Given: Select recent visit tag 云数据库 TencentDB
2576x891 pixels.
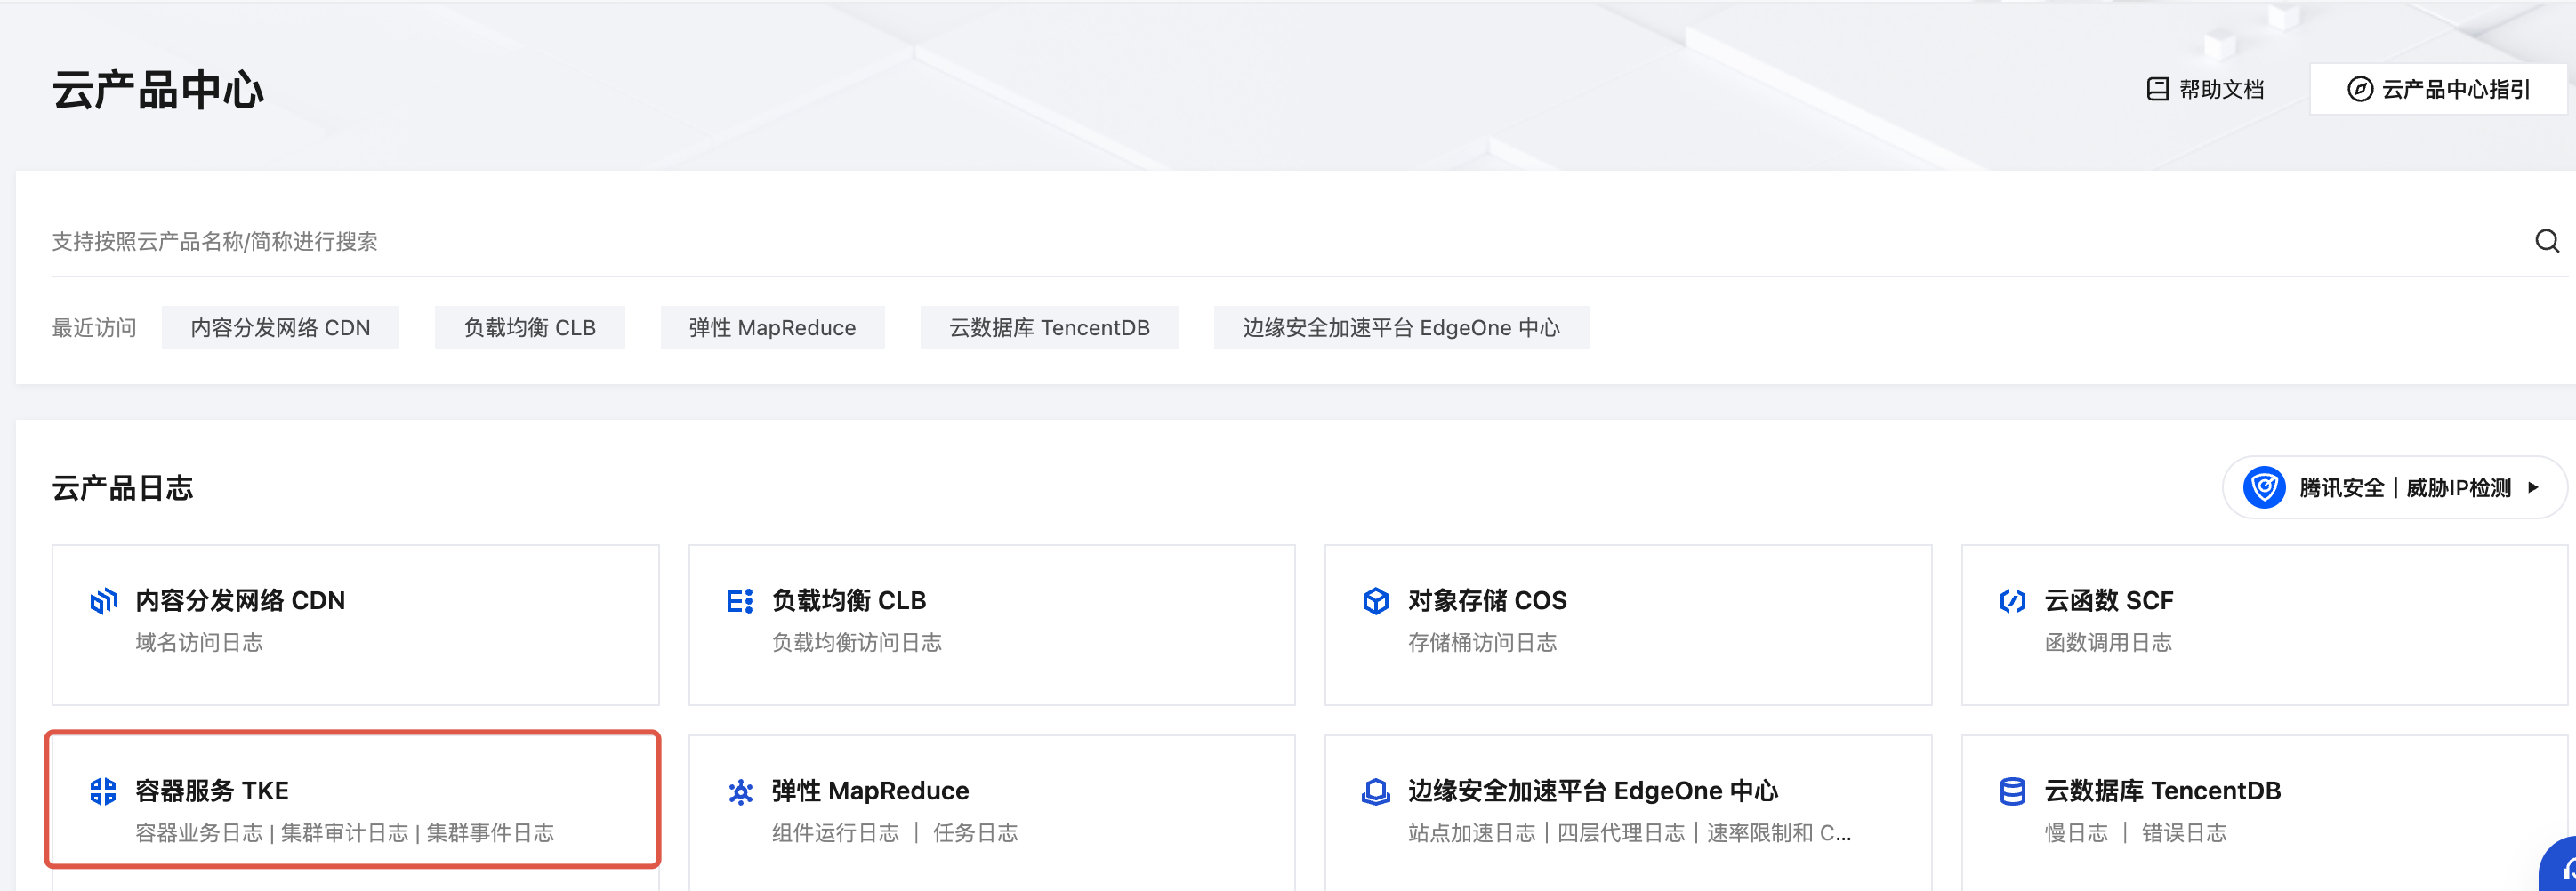Looking at the screenshot, I should coord(1049,327).
